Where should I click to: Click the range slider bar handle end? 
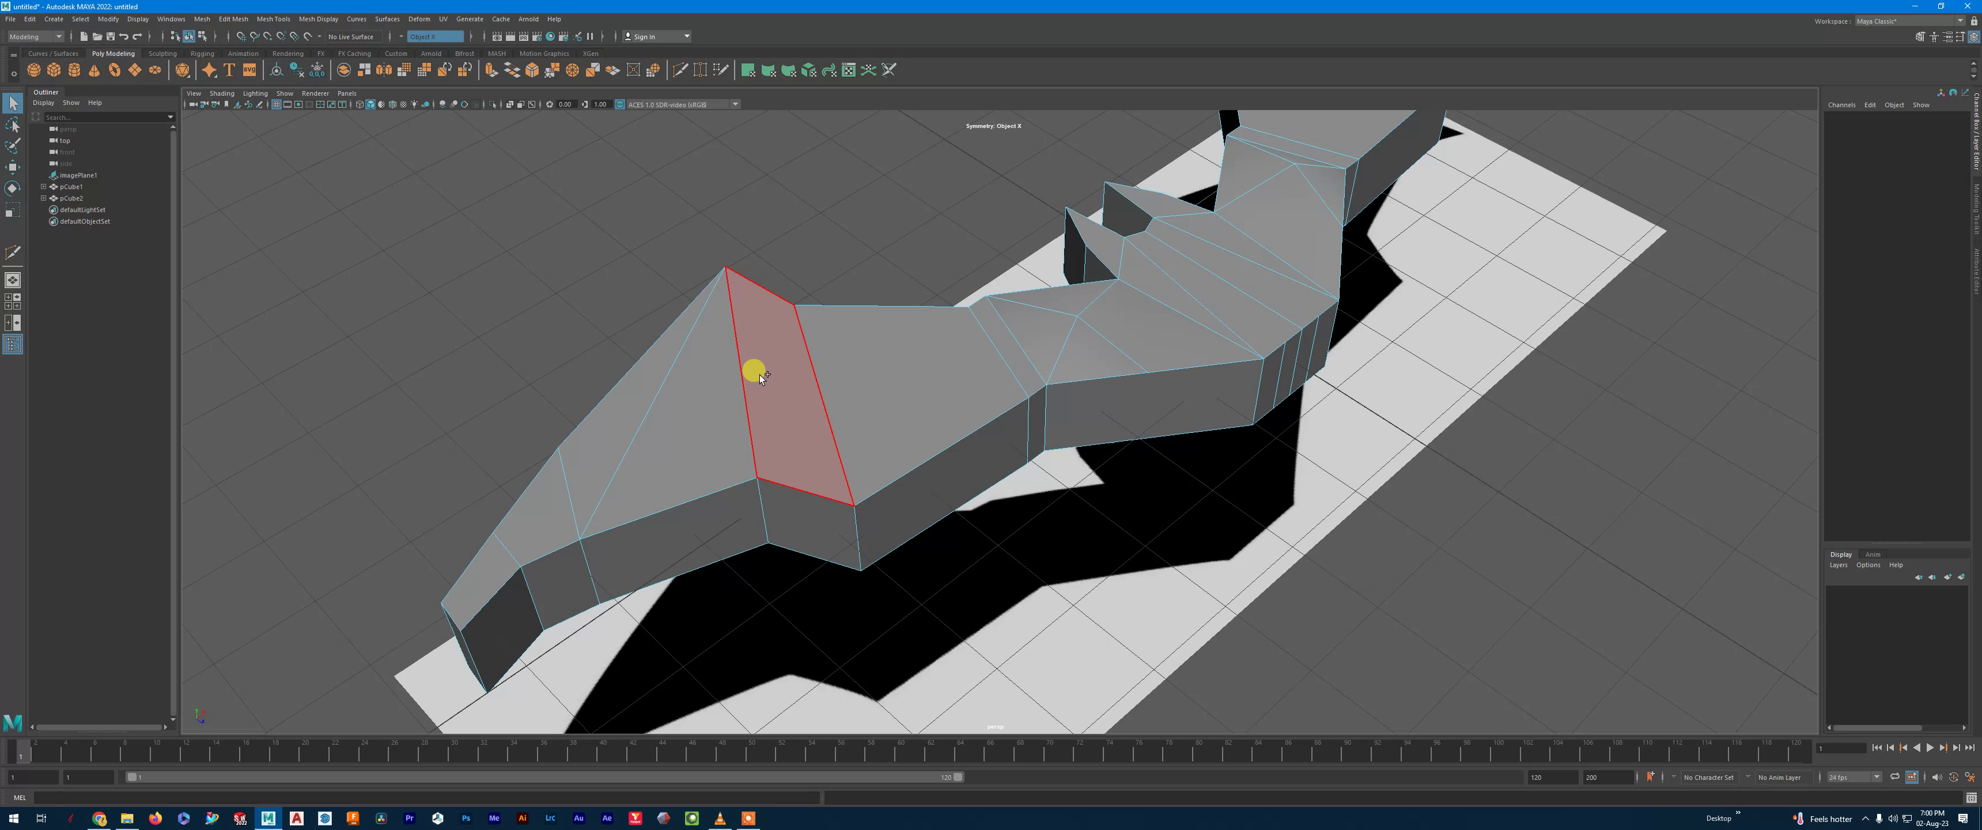point(958,777)
